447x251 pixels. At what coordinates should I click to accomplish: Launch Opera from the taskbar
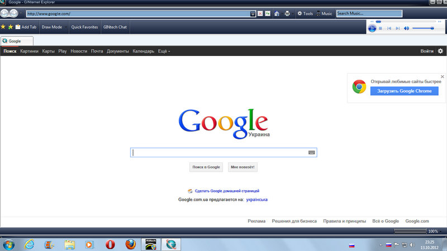(x=110, y=244)
